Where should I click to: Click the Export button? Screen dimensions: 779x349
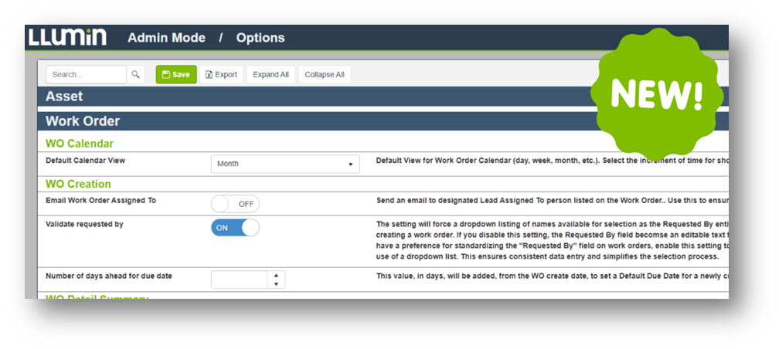click(222, 74)
